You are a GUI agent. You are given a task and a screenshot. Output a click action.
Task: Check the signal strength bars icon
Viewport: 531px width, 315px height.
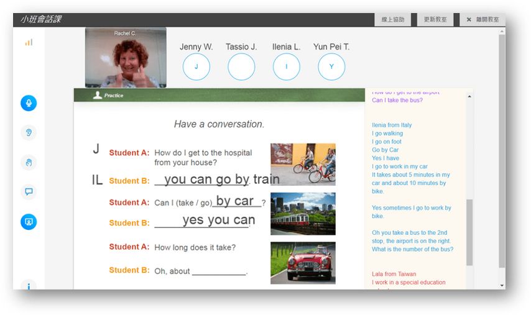29,42
